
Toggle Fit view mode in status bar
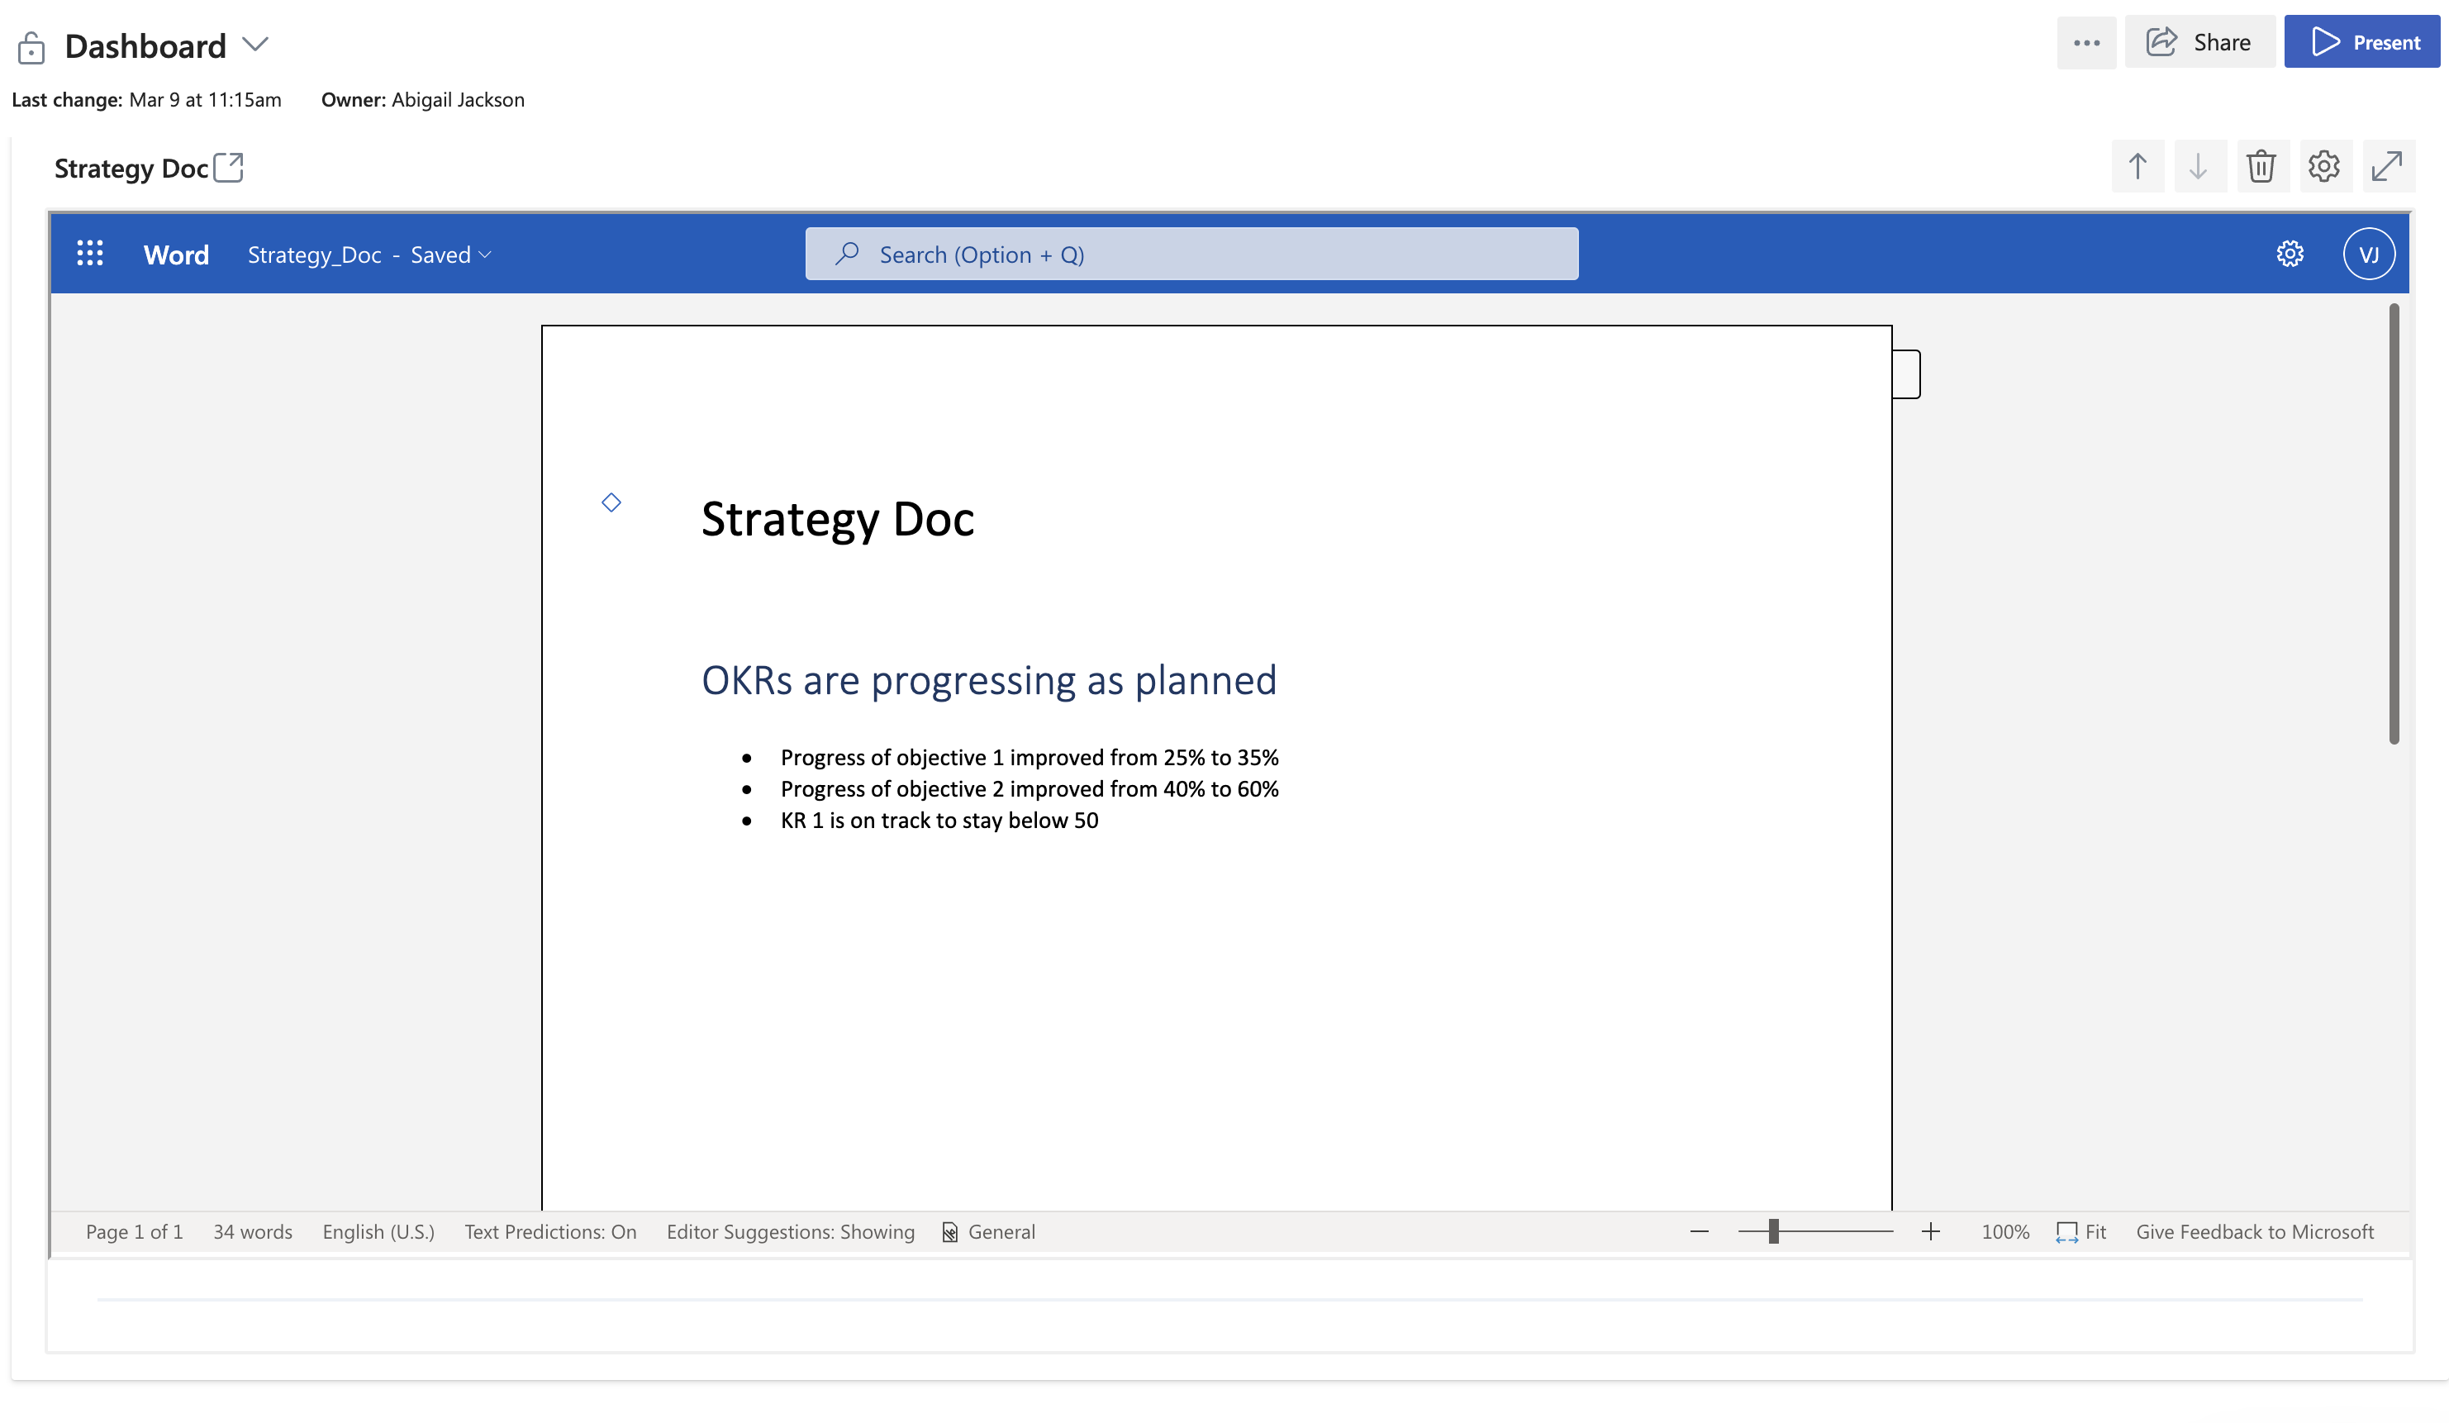(x=2078, y=1231)
